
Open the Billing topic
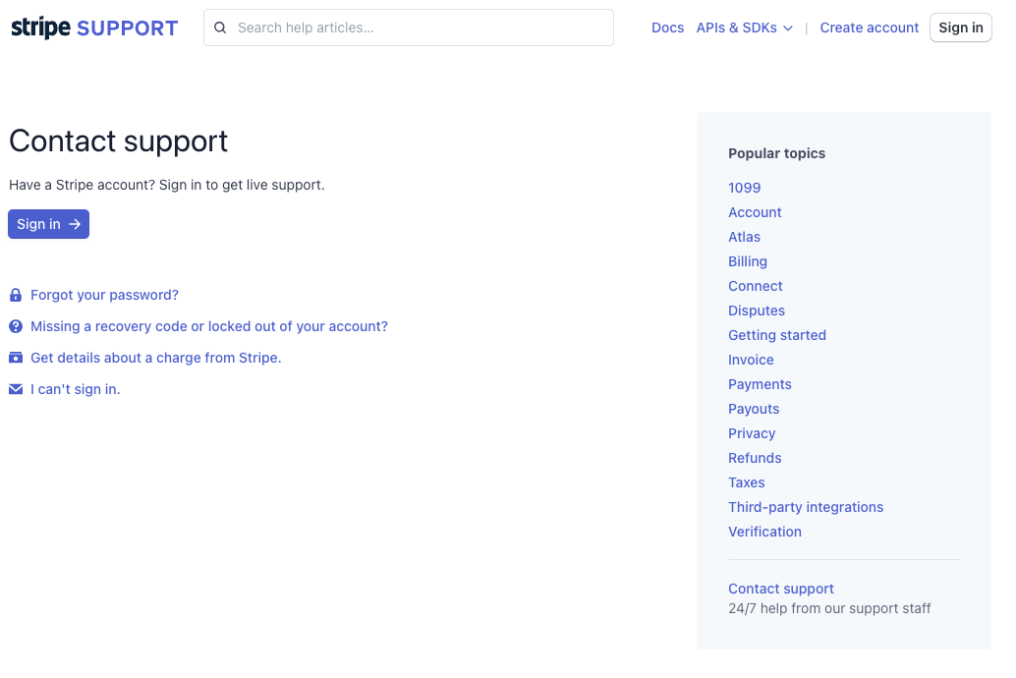(748, 262)
